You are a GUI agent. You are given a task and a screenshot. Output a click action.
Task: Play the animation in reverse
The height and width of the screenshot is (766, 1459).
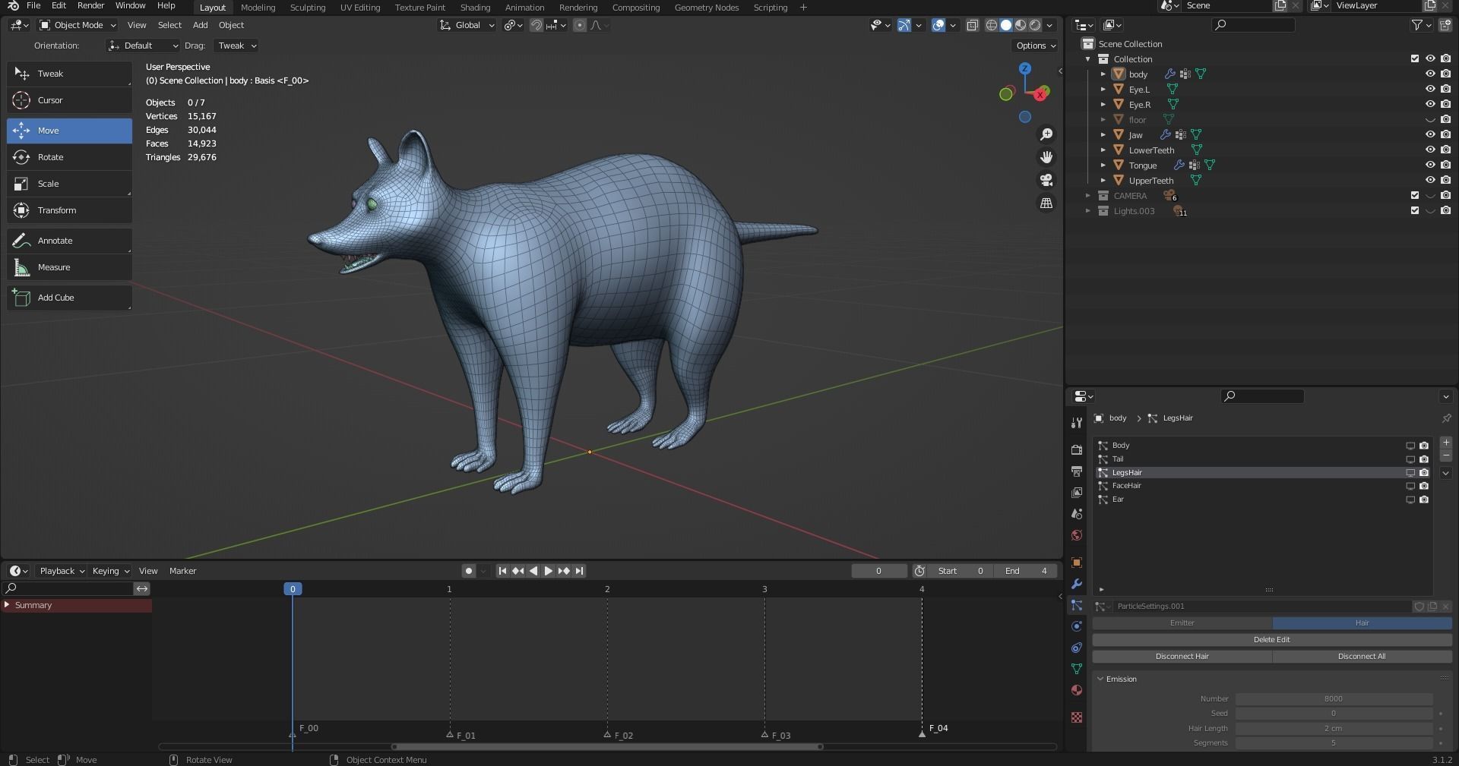pyautogui.click(x=533, y=571)
